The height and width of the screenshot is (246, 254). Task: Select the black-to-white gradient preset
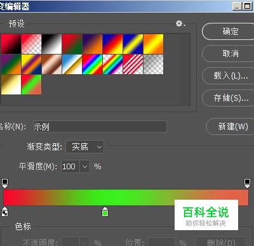tap(52, 44)
